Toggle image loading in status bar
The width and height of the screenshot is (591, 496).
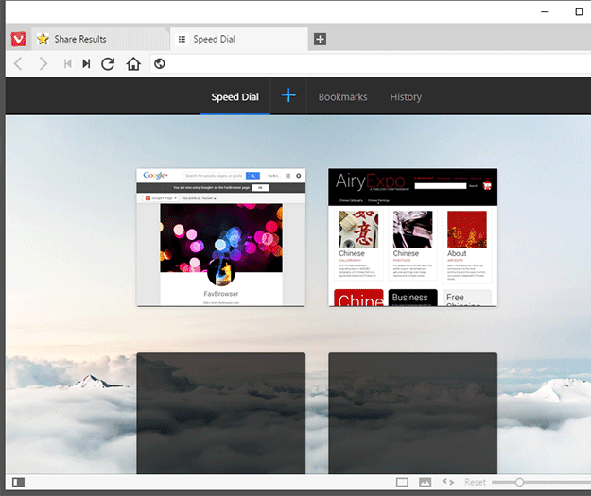pyautogui.click(x=426, y=482)
